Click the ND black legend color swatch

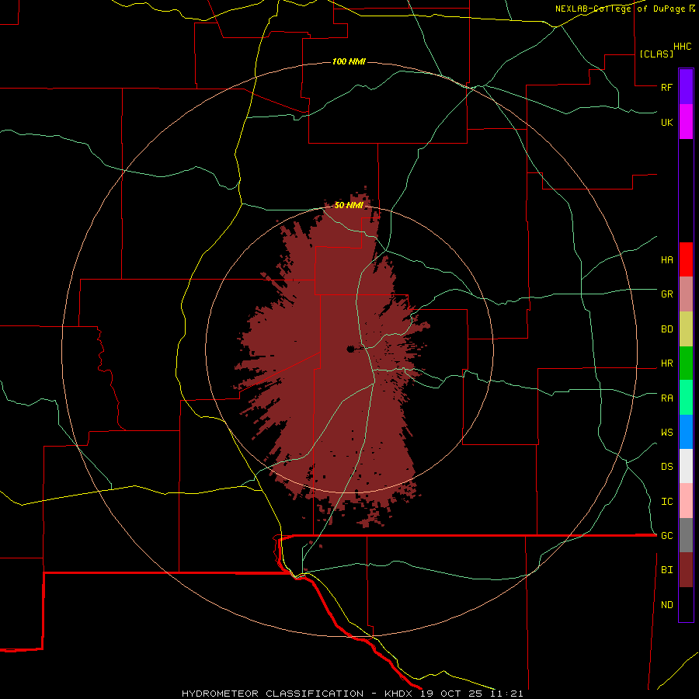[686, 604]
